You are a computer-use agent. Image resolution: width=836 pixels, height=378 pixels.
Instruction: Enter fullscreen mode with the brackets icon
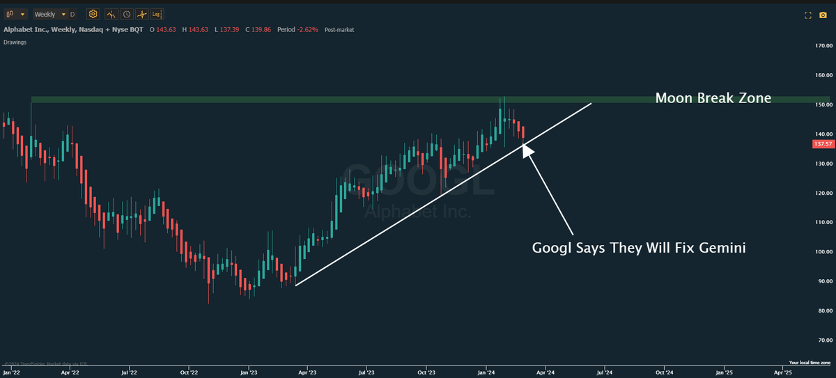coord(808,14)
